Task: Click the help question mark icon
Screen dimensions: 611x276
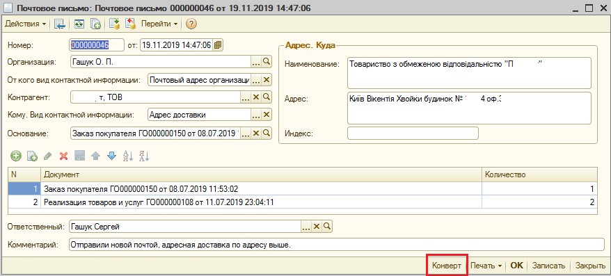Action: (191, 24)
